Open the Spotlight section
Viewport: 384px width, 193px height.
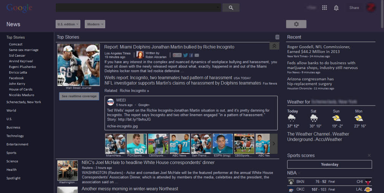[x=14, y=178]
